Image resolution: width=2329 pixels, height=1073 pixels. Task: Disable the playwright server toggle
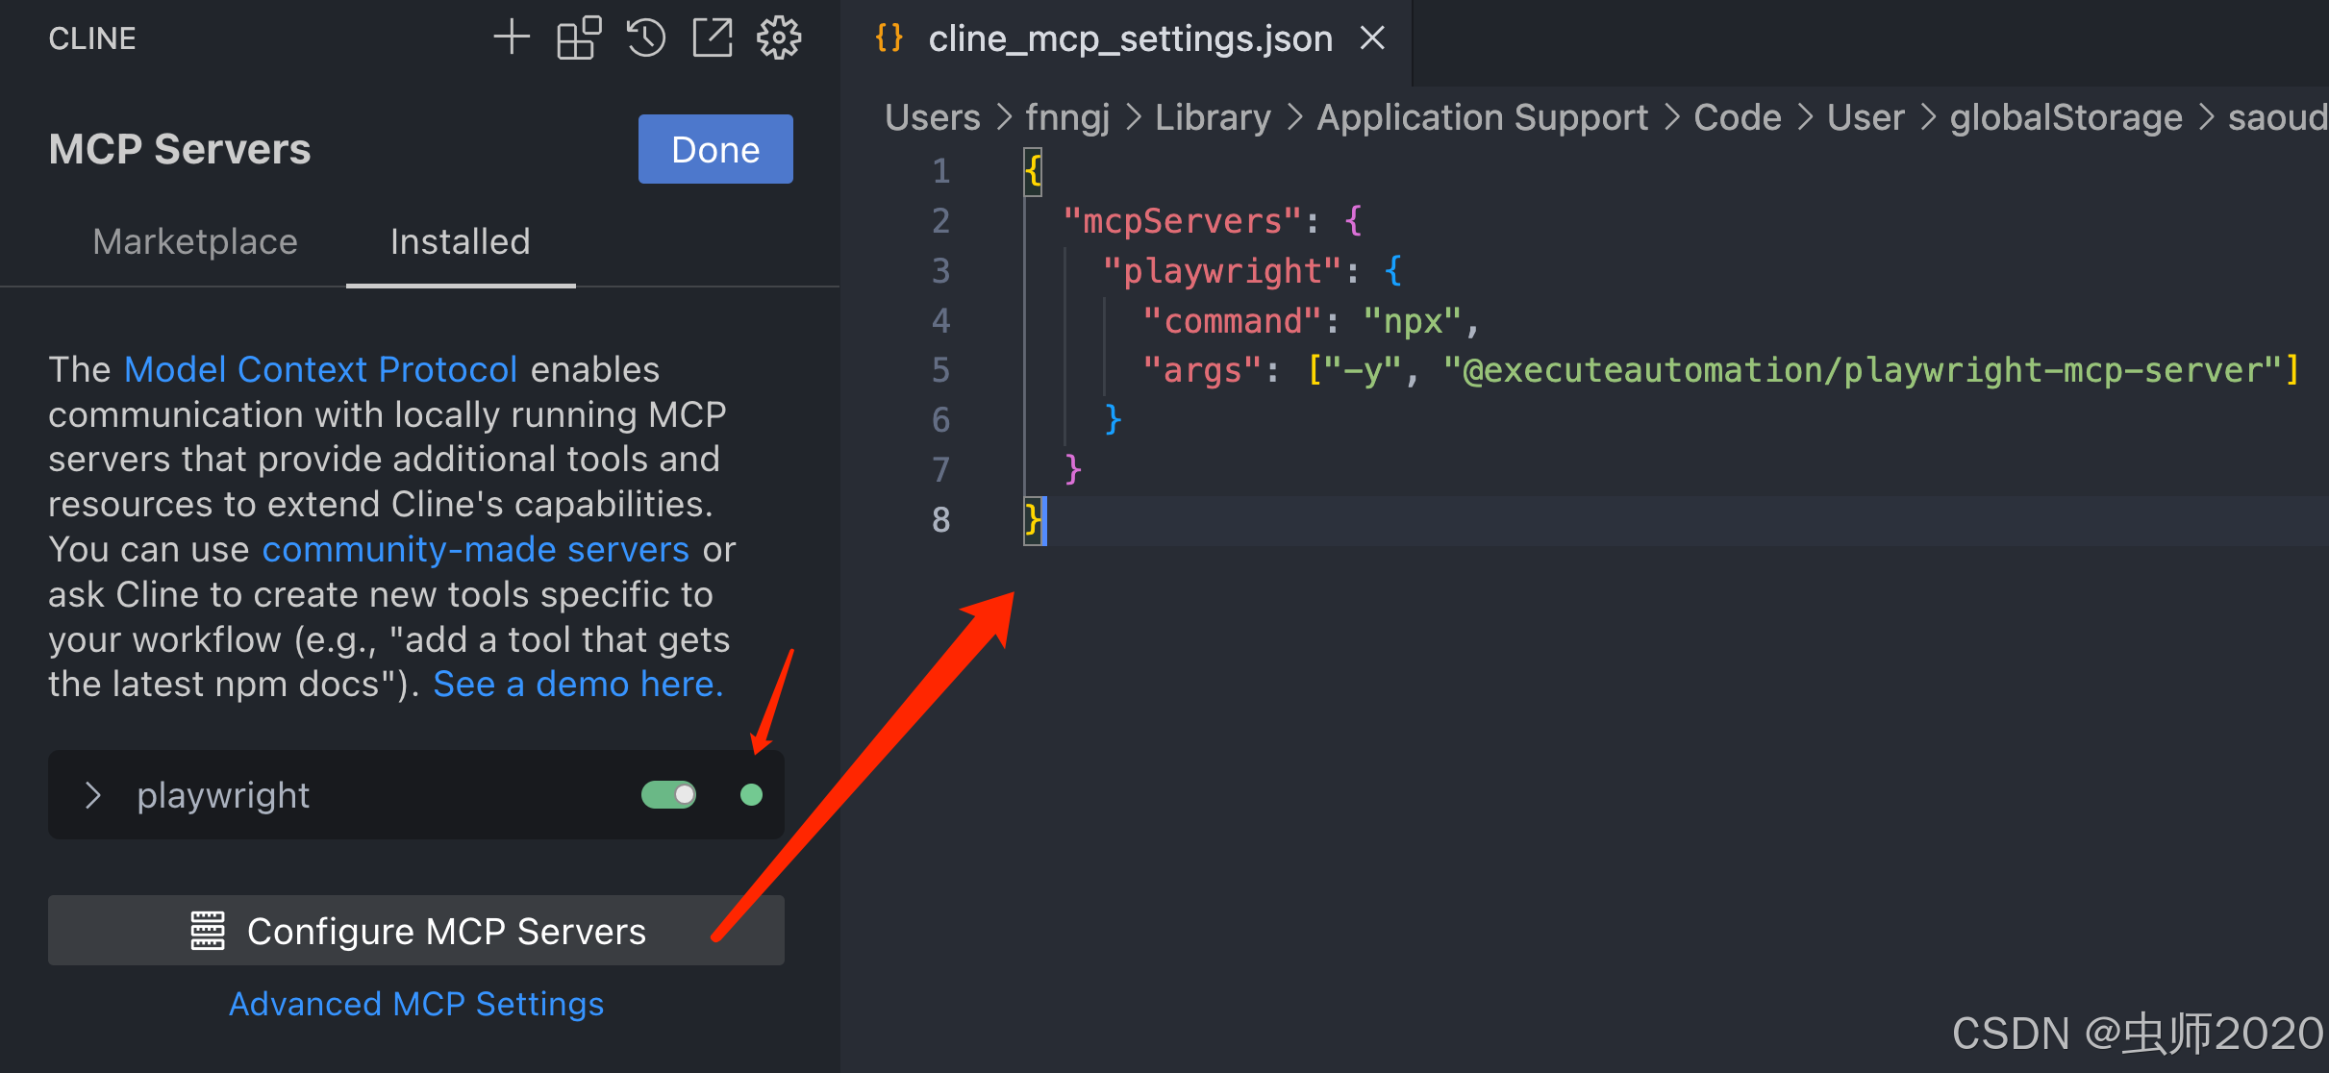coord(669,795)
